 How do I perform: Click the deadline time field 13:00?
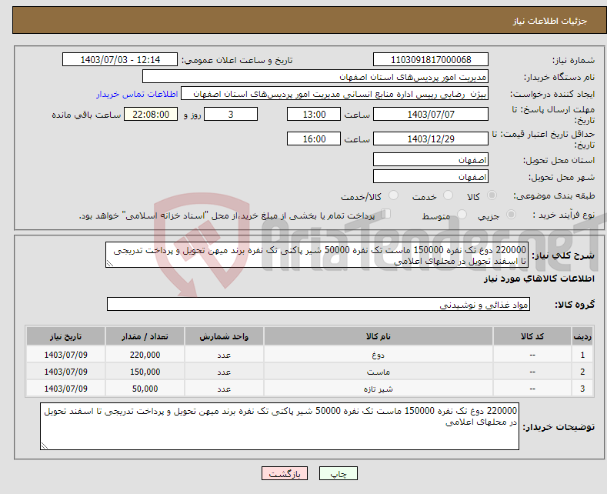coord(314,114)
